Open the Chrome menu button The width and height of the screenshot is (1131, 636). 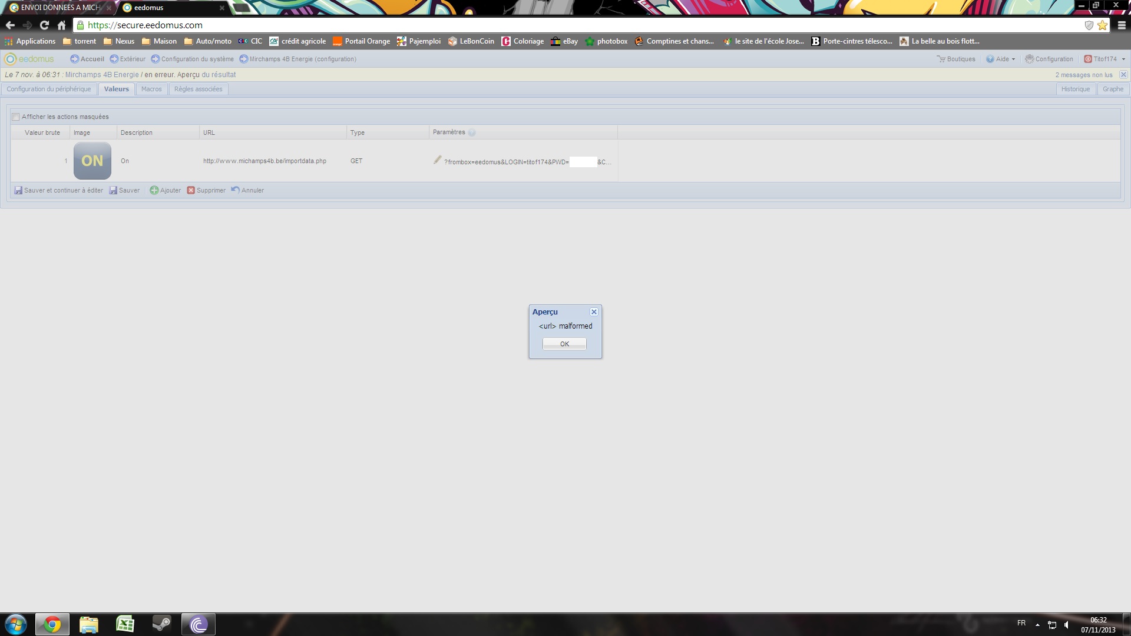click(1122, 25)
